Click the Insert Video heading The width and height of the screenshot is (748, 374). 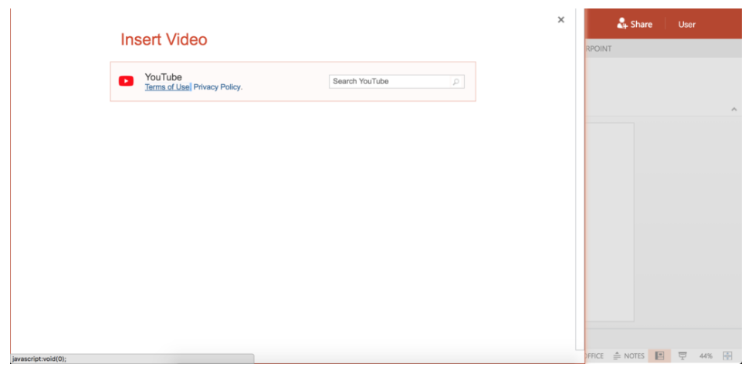coord(164,39)
